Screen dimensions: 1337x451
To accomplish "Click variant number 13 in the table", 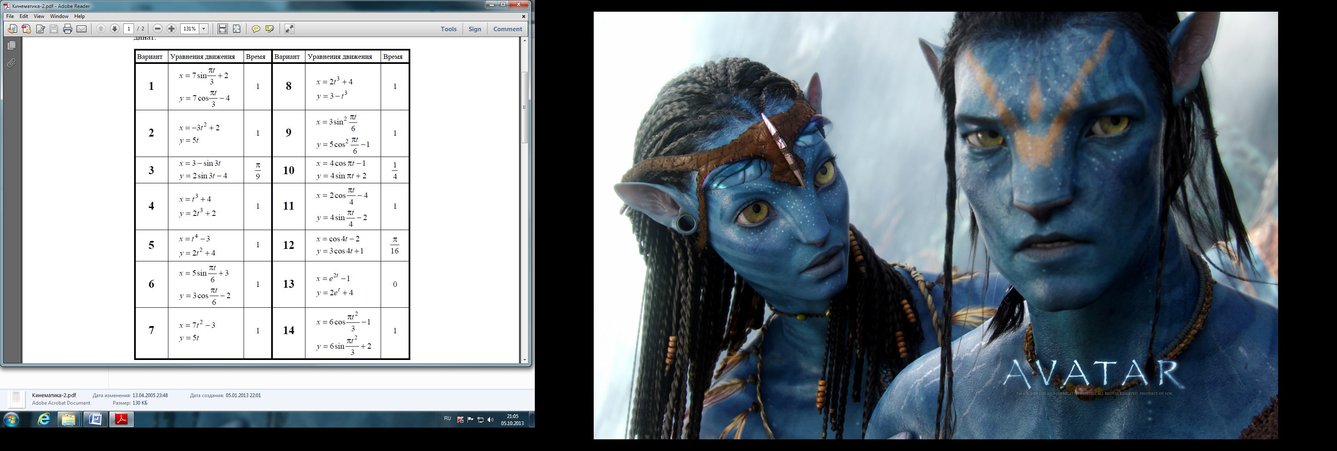I will pos(289,284).
